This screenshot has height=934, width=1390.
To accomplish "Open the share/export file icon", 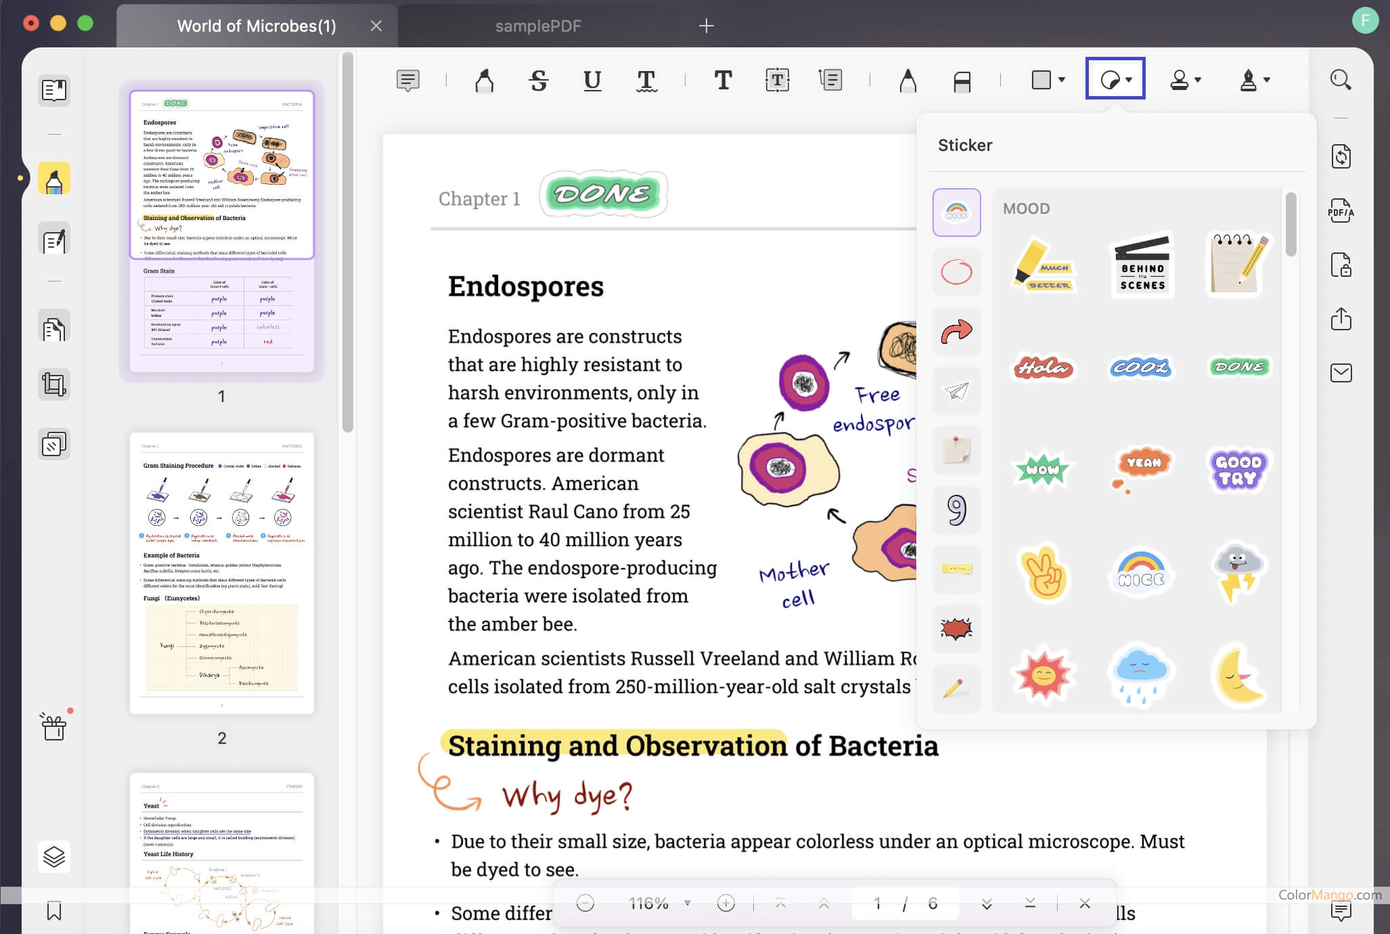I will click(1341, 319).
